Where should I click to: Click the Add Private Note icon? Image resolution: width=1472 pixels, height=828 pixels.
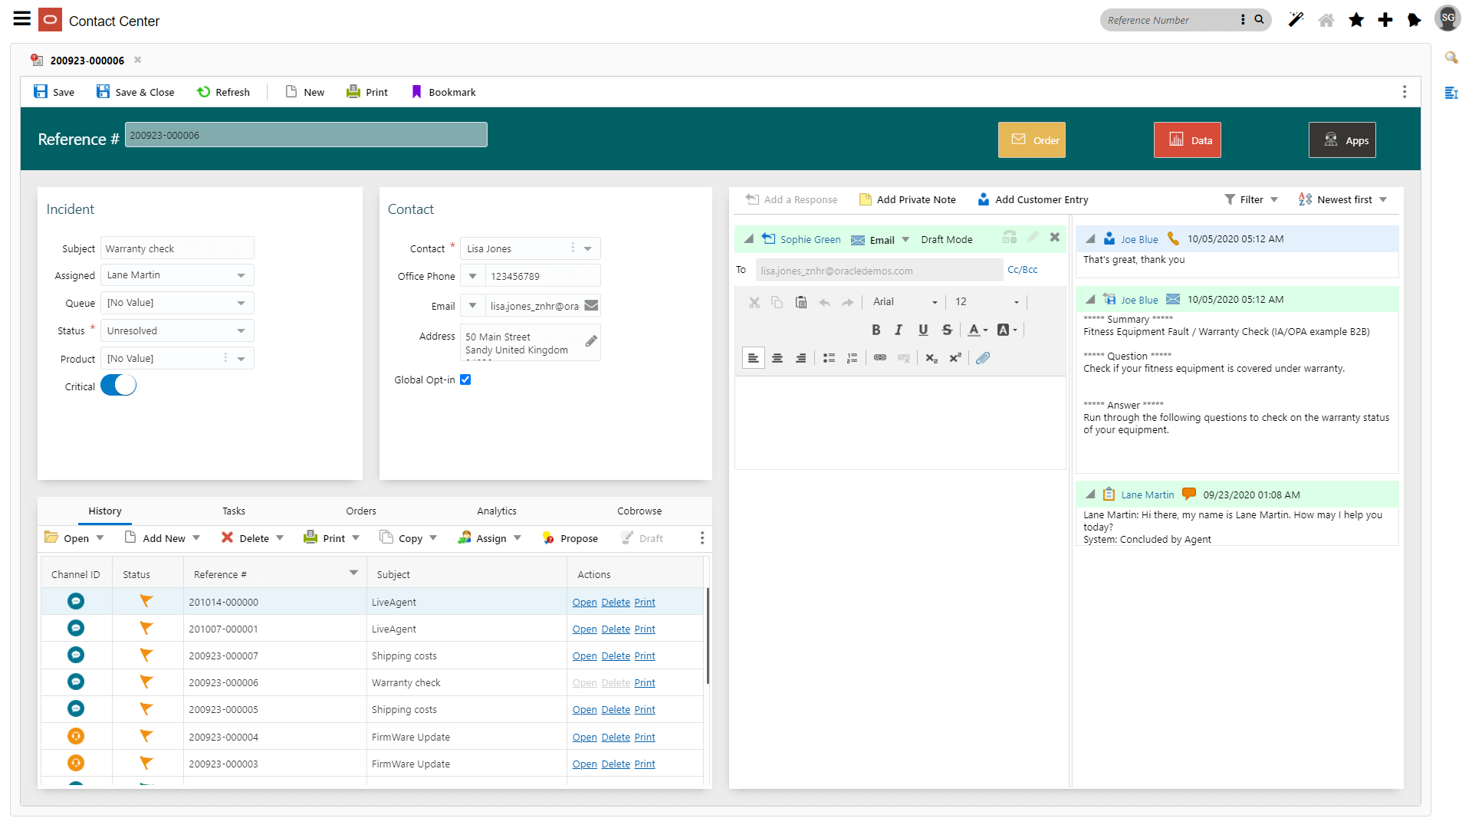pyautogui.click(x=865, y=199)
